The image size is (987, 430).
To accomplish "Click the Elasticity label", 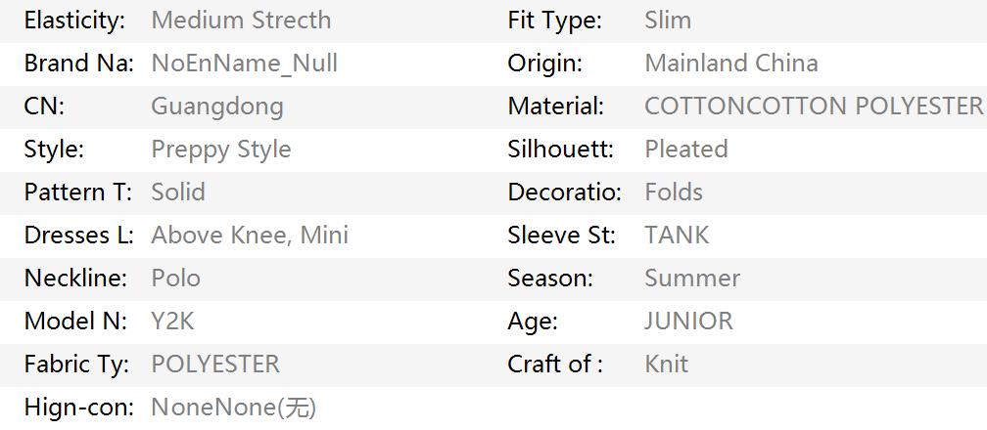I will (74, 21).
